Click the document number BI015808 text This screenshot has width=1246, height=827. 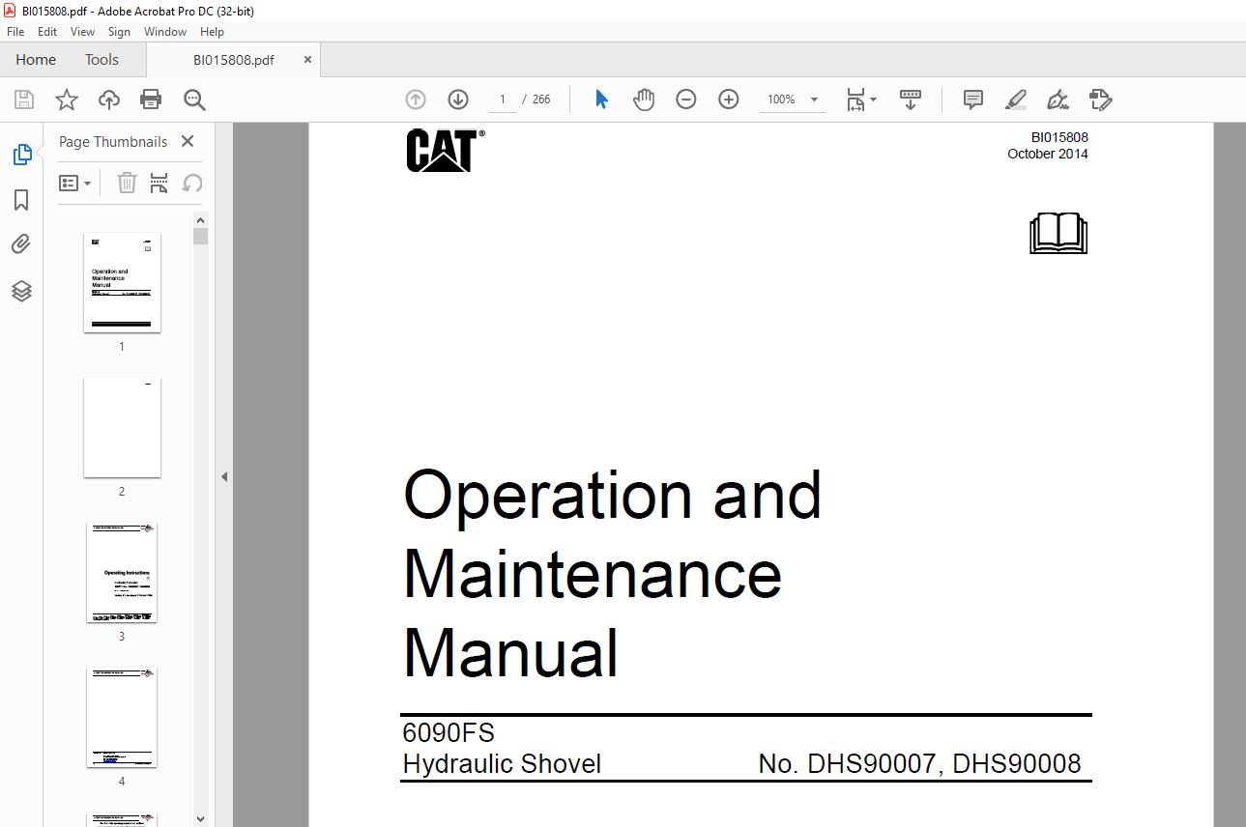coord(1059,137)
